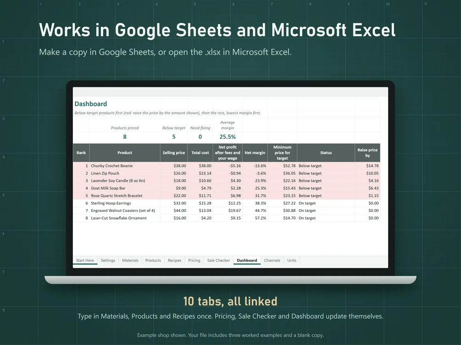The height and width of the screenshot is (345, 461).
Task: Select the Product column header
Action: tap(125, 152)
